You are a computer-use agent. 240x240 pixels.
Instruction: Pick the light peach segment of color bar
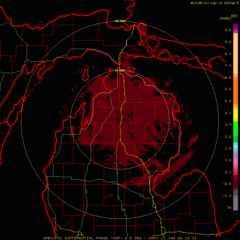[x=235, y=55]
